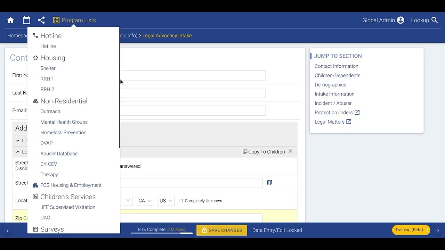
Task: Click Copy To Children button
Action: click(x=264, y=152)
